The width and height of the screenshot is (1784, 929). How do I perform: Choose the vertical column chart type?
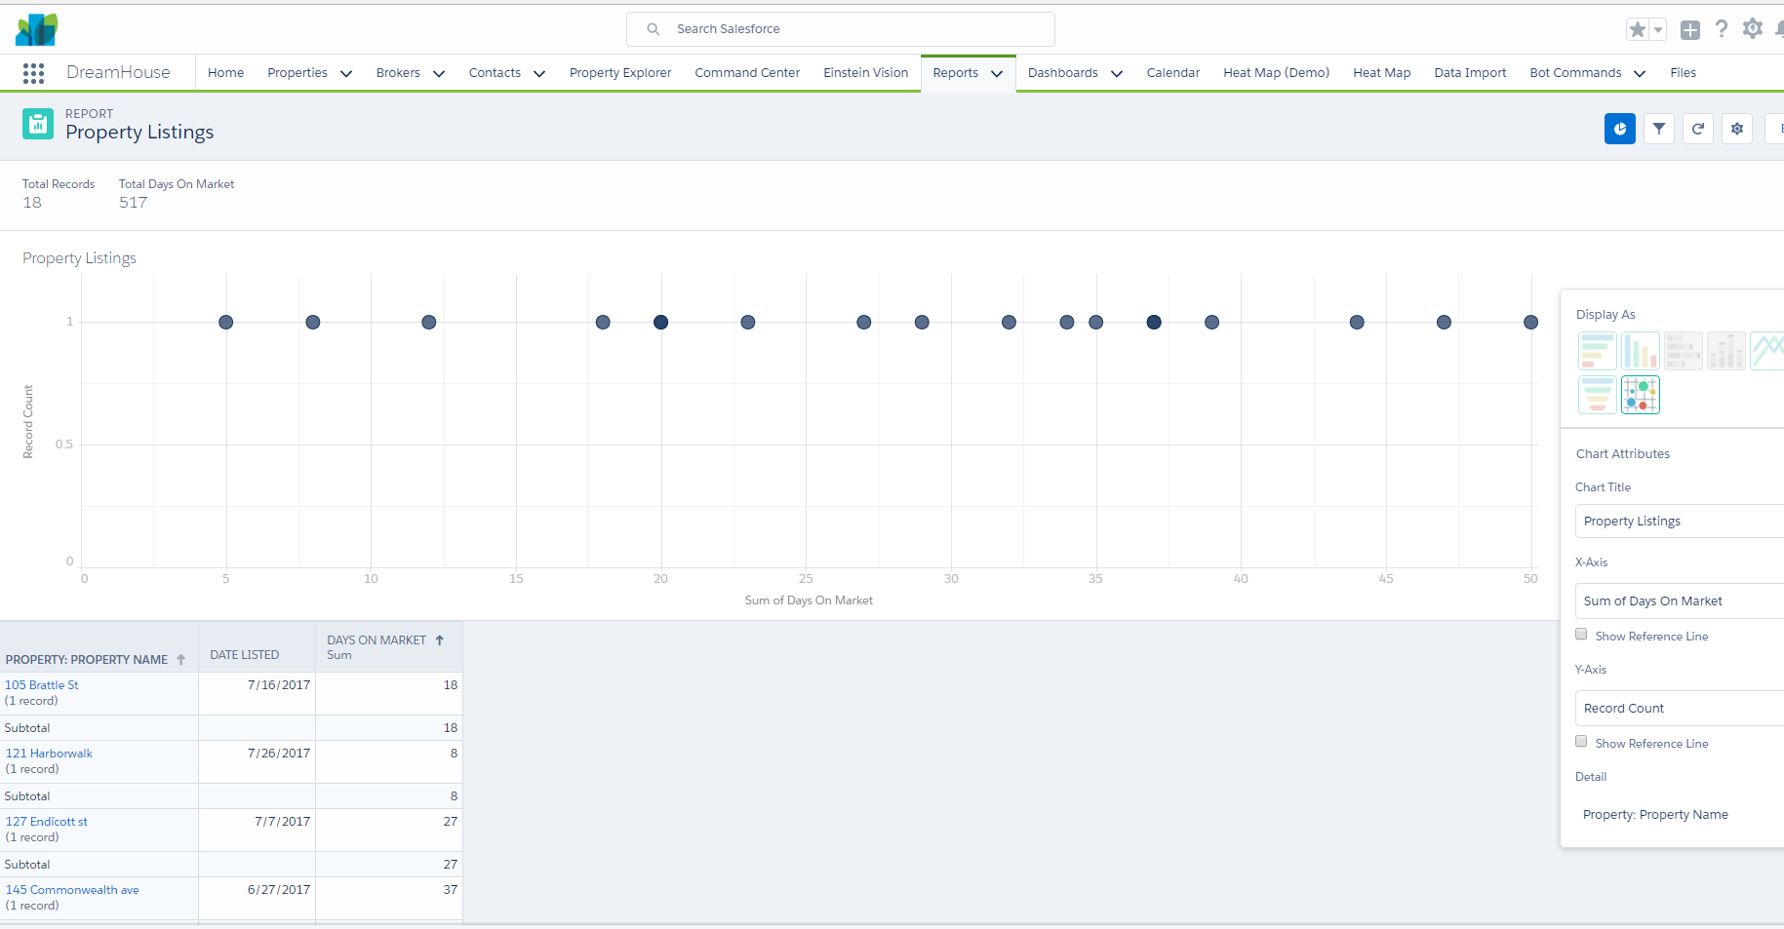pyautogui.click(x=1640, y=351)
